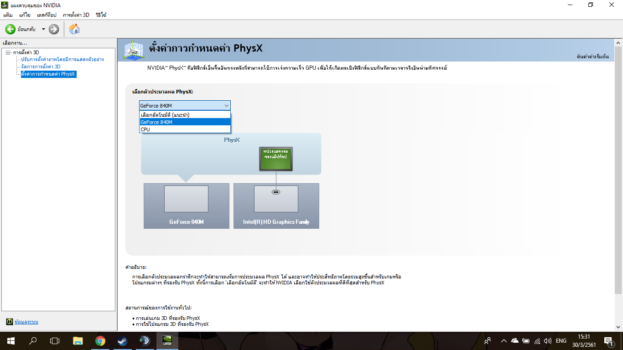The image size is (623, 350).
Task: Open the Action Center notification icon
Action: 608,340
